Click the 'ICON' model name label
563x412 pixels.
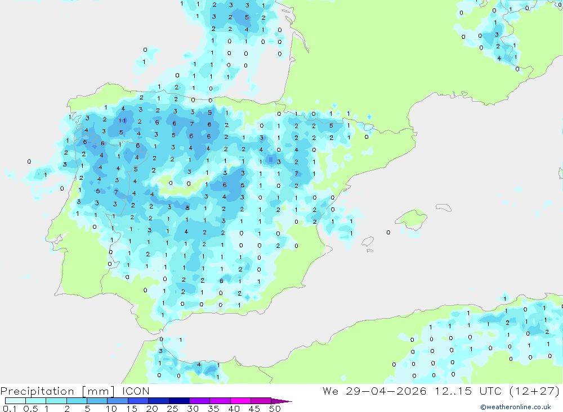tap(136, 391)
